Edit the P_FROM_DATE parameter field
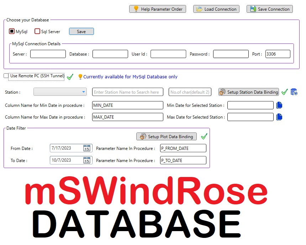This screenshot has width=306, height=245. tap(183, 148)
